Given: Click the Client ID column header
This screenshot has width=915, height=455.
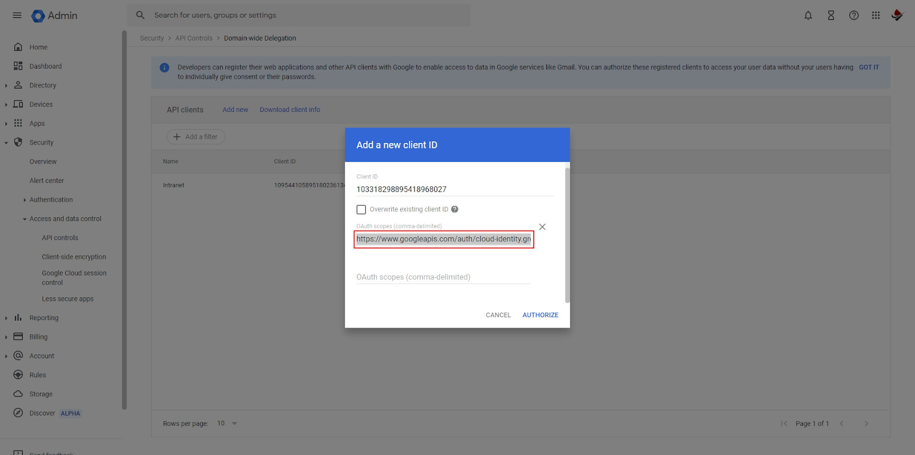Looking at the screenshot, I should click(285, 162).
